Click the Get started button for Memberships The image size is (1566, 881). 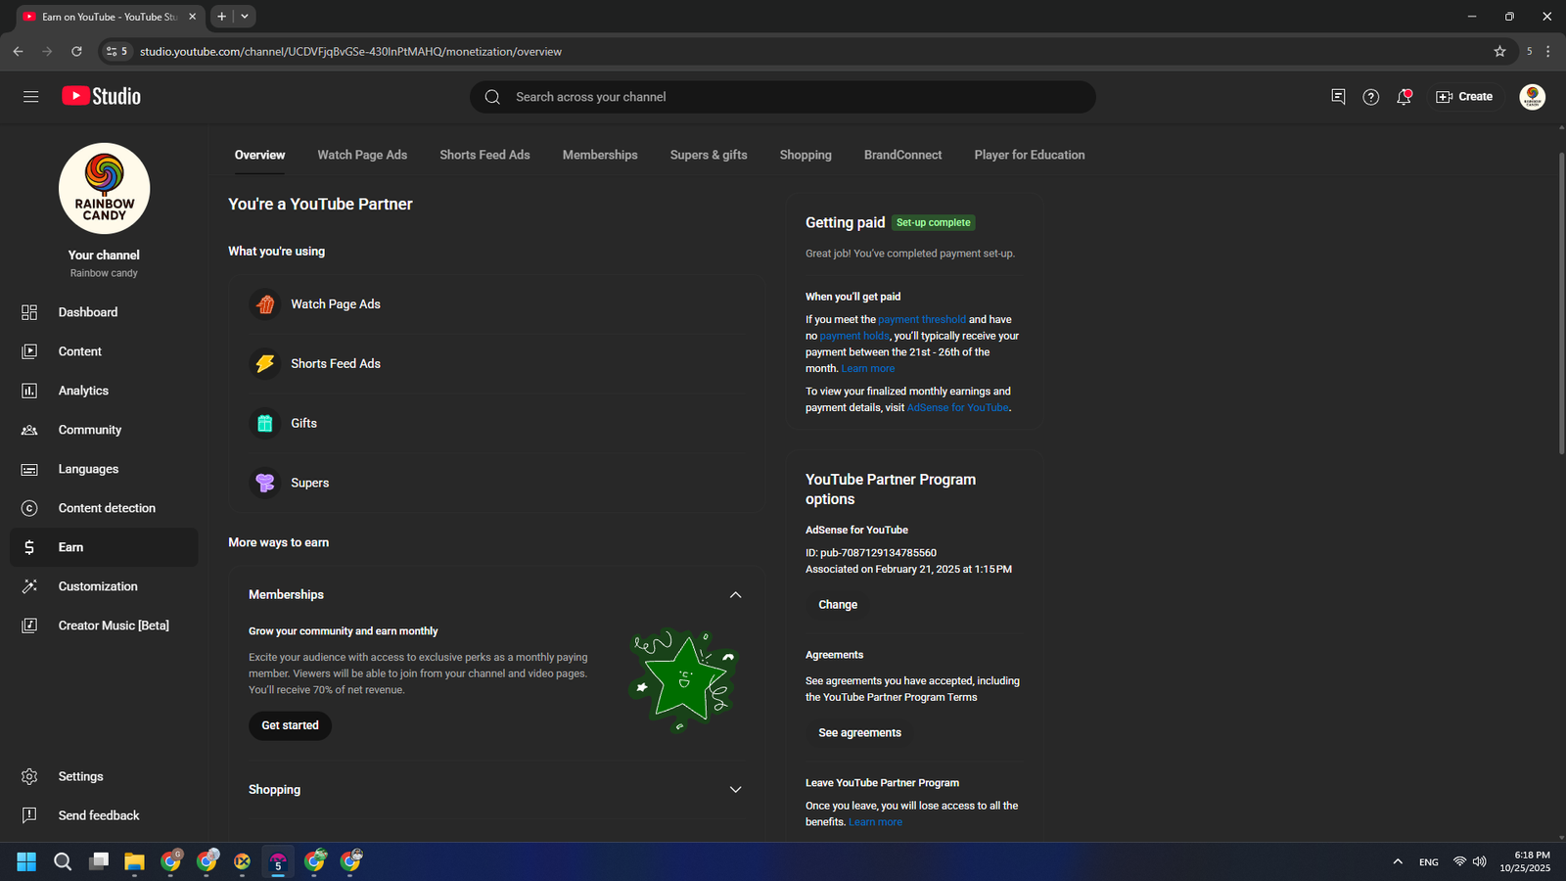290,725
